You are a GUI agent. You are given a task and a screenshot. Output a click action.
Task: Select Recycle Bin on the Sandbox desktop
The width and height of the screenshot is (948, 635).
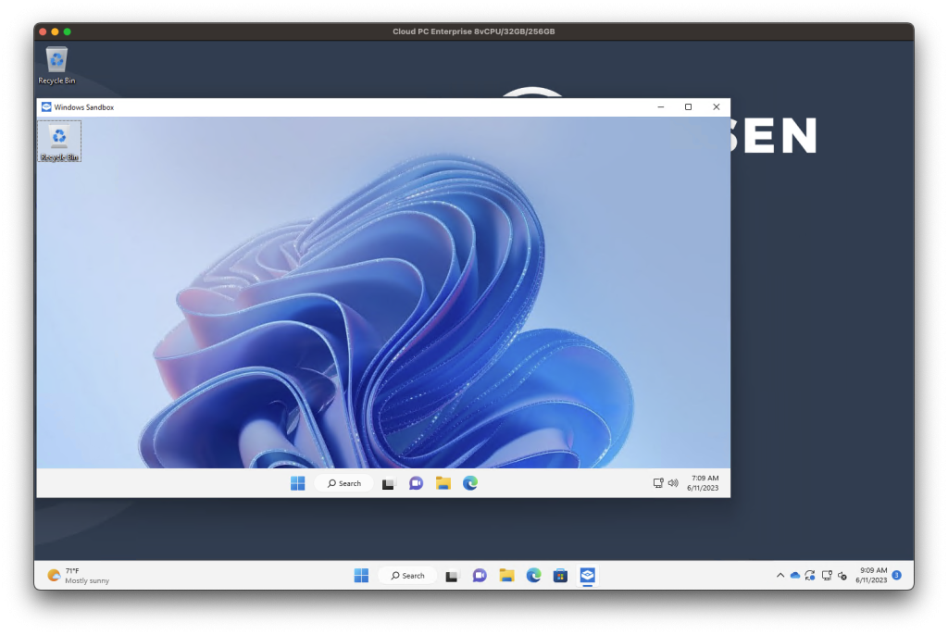point(59,142)
